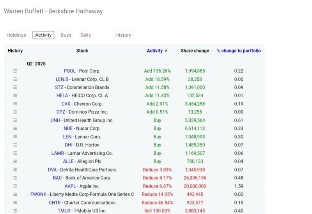312x214 pixels.
Task: Open history icon for LAMR row
Action: [x=15, y=153]
